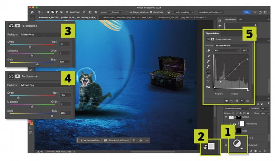Select the Info panel tab
Image resolution: width=275 pixels, height=161 pixels.
pyautogui.click(x=240, y=19)
